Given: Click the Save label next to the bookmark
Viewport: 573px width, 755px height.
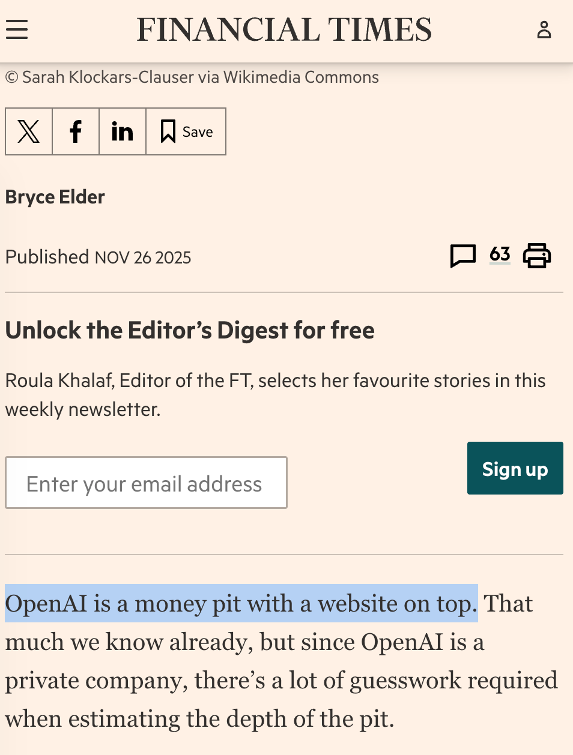Looking at the screenshot, I should [197, 131].
